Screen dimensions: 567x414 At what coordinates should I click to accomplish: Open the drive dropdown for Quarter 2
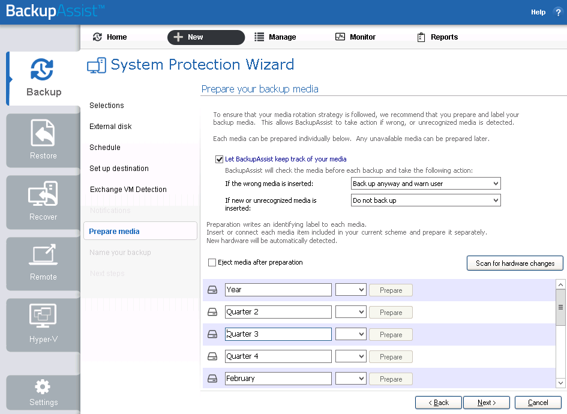(x=351, y=312)
